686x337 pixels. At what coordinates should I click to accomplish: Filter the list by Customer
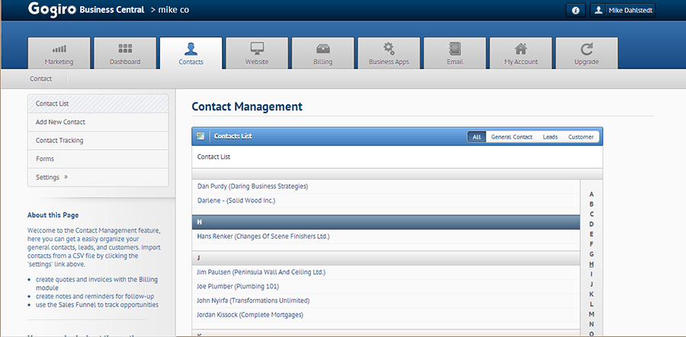tap(581, 137)
